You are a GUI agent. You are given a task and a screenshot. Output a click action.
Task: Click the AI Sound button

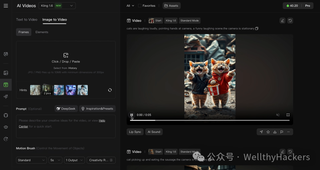click(154, 132)
